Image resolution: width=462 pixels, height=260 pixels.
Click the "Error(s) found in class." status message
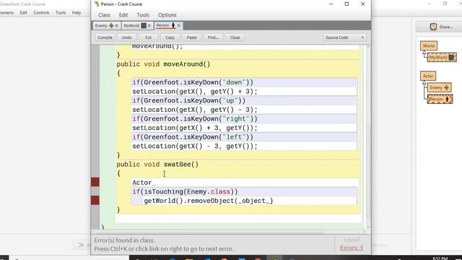pos(124,240)
